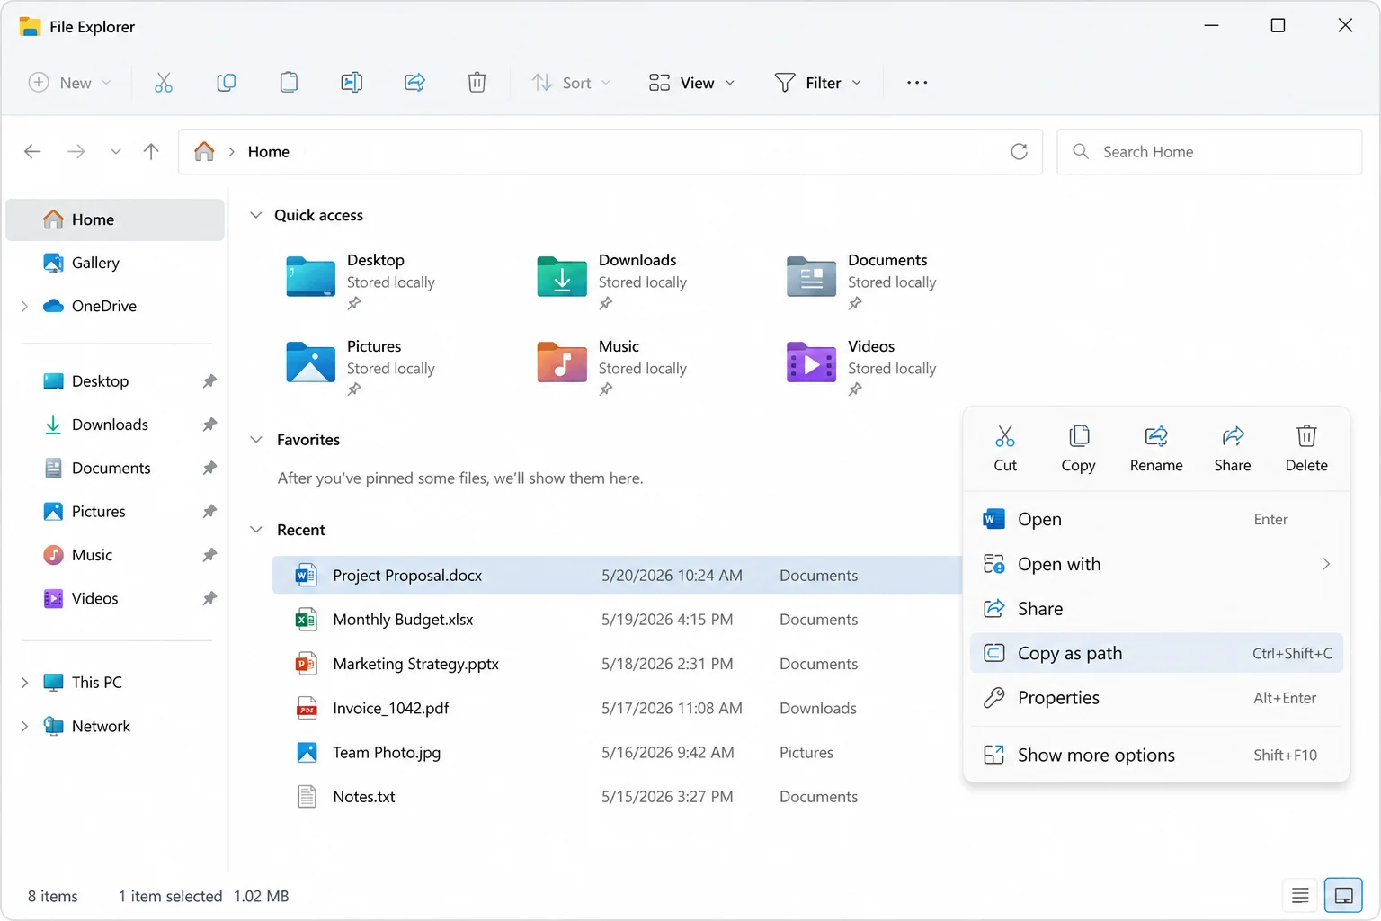Collapse the Favorites section
This screenshot has width=1381, height=921.
256,440
